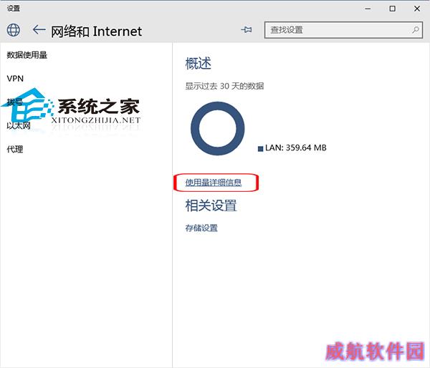Open the 拨号 dial-up section

click(x=14, y=102)
